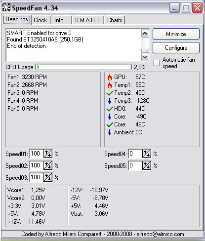Viewport: 205px width, 241px height.
Task: Click the +5V 4,78V reading
Action: [x=26, y=214]
